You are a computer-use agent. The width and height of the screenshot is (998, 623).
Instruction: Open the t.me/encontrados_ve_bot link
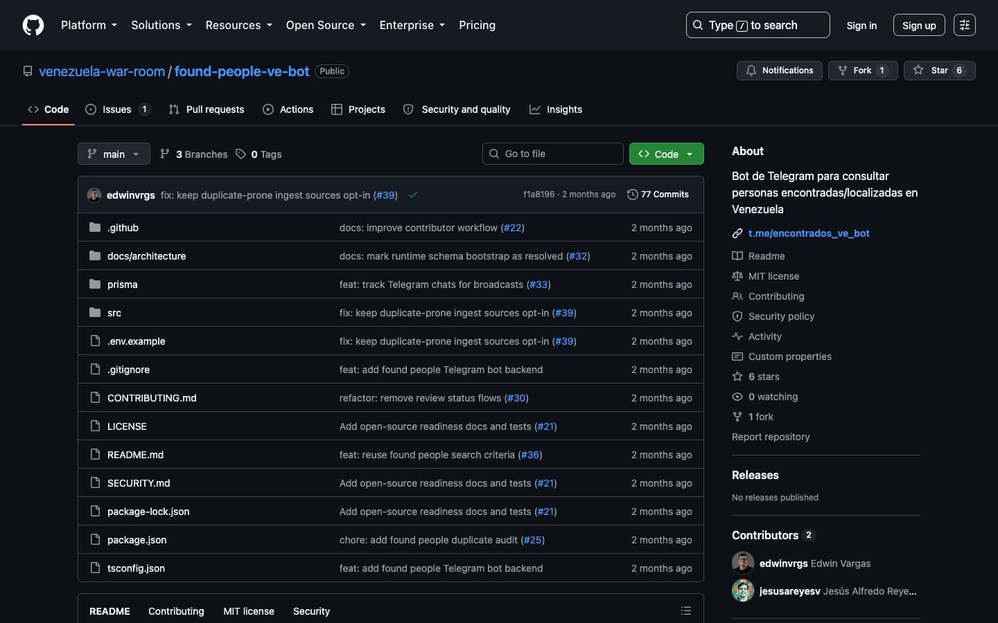pos(809,233)
